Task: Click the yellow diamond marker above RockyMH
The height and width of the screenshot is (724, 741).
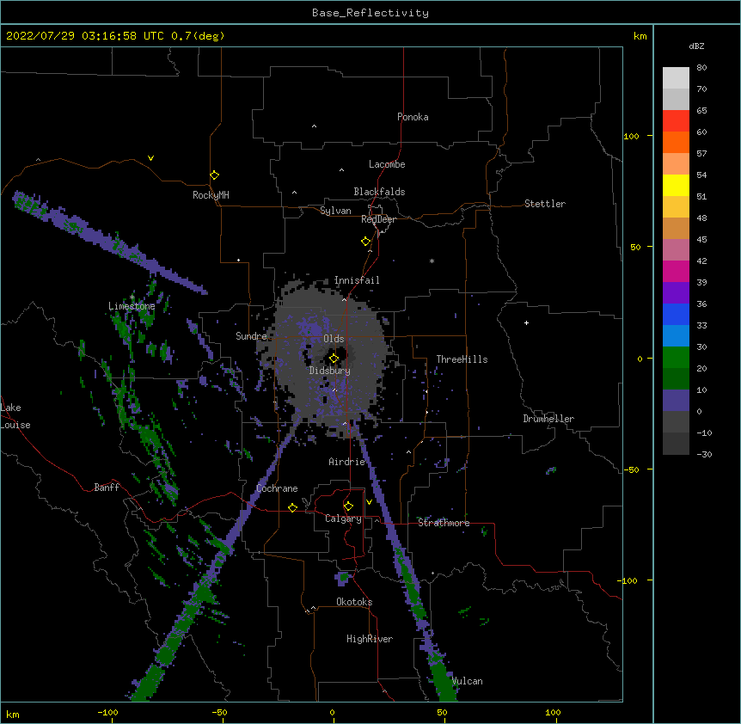Action: tap(214, 175)
